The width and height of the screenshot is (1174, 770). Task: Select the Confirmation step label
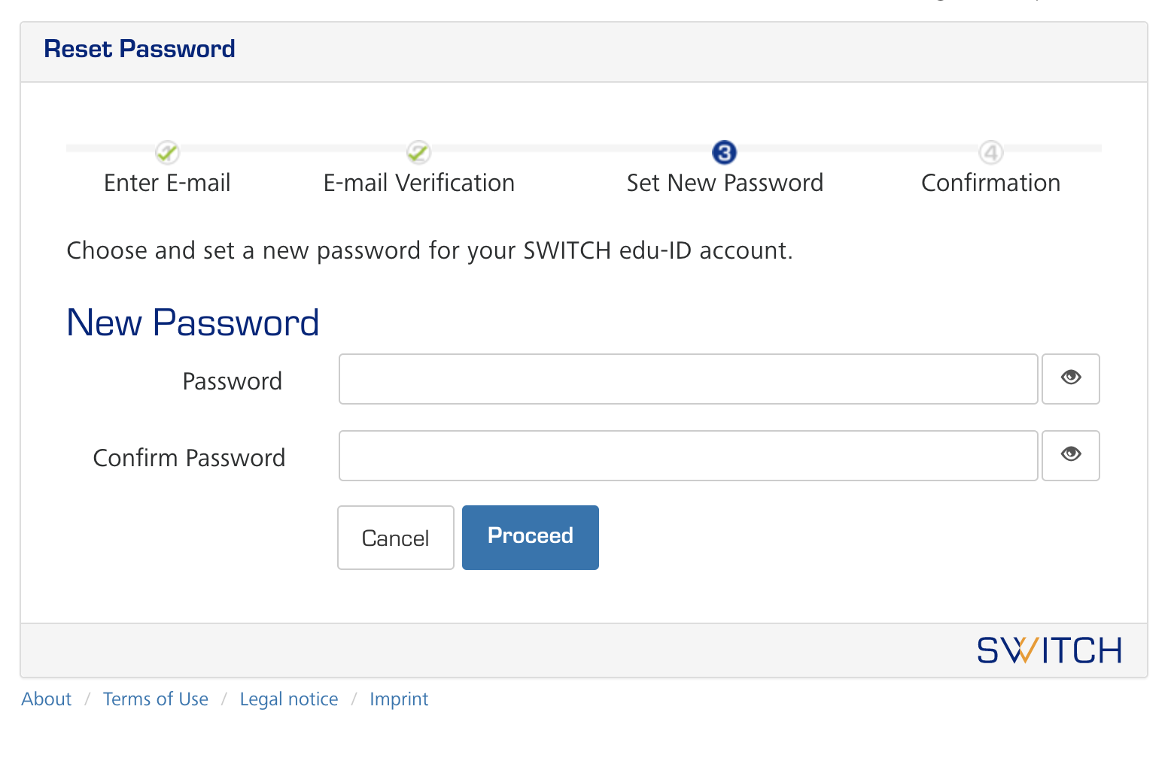coord(990,183)
